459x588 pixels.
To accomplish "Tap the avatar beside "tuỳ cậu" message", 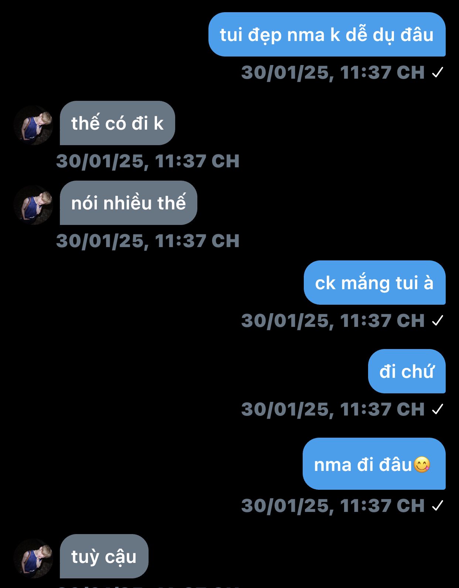I will pos(33,558).
